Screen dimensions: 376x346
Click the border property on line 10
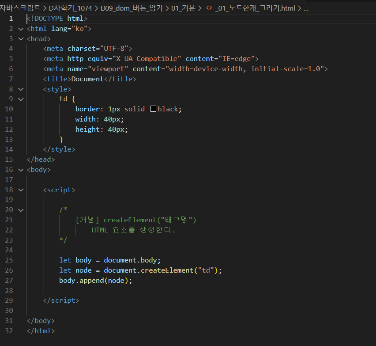click(87, 109)
